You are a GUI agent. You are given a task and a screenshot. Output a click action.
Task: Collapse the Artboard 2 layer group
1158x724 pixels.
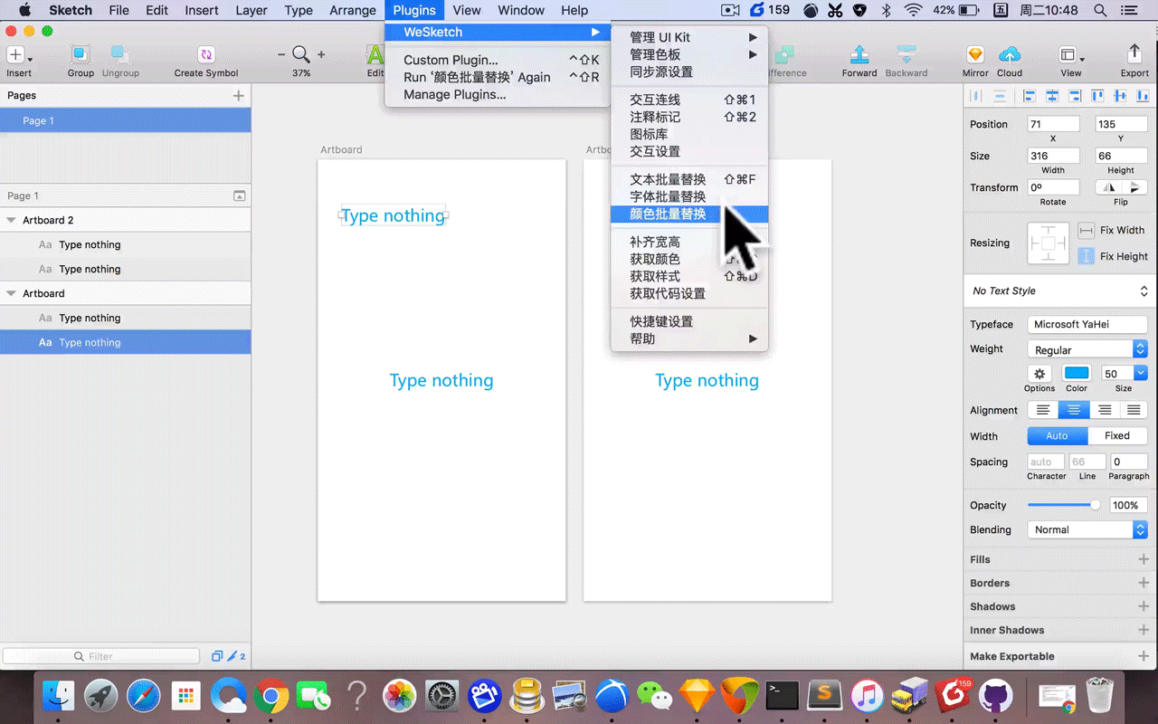(11, 220)
